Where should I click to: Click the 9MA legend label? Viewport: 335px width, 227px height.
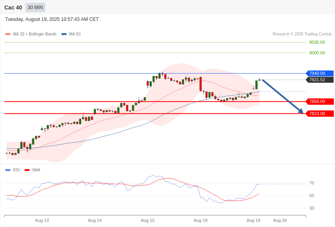click(36, 170)
